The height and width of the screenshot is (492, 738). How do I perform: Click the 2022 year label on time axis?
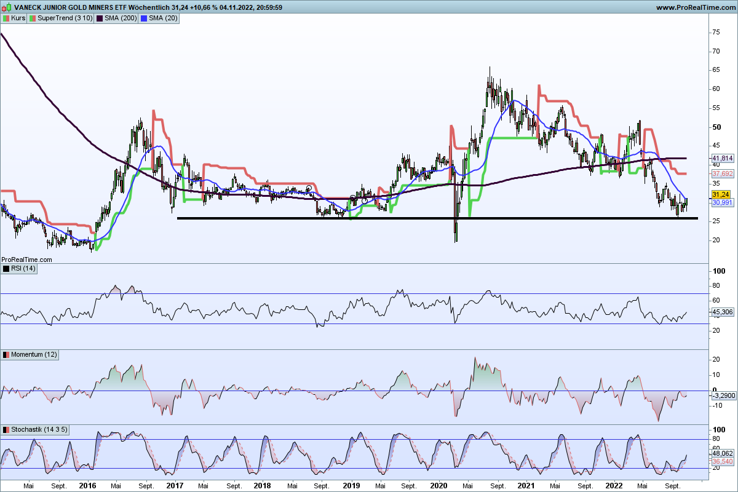(x=614, y=486)
